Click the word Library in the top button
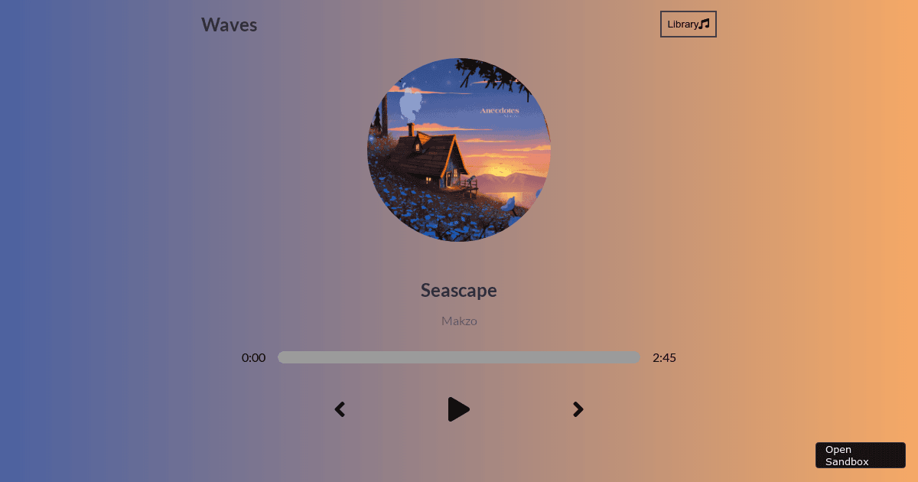Screen dimensions: 918x482 tap(682, 24)
